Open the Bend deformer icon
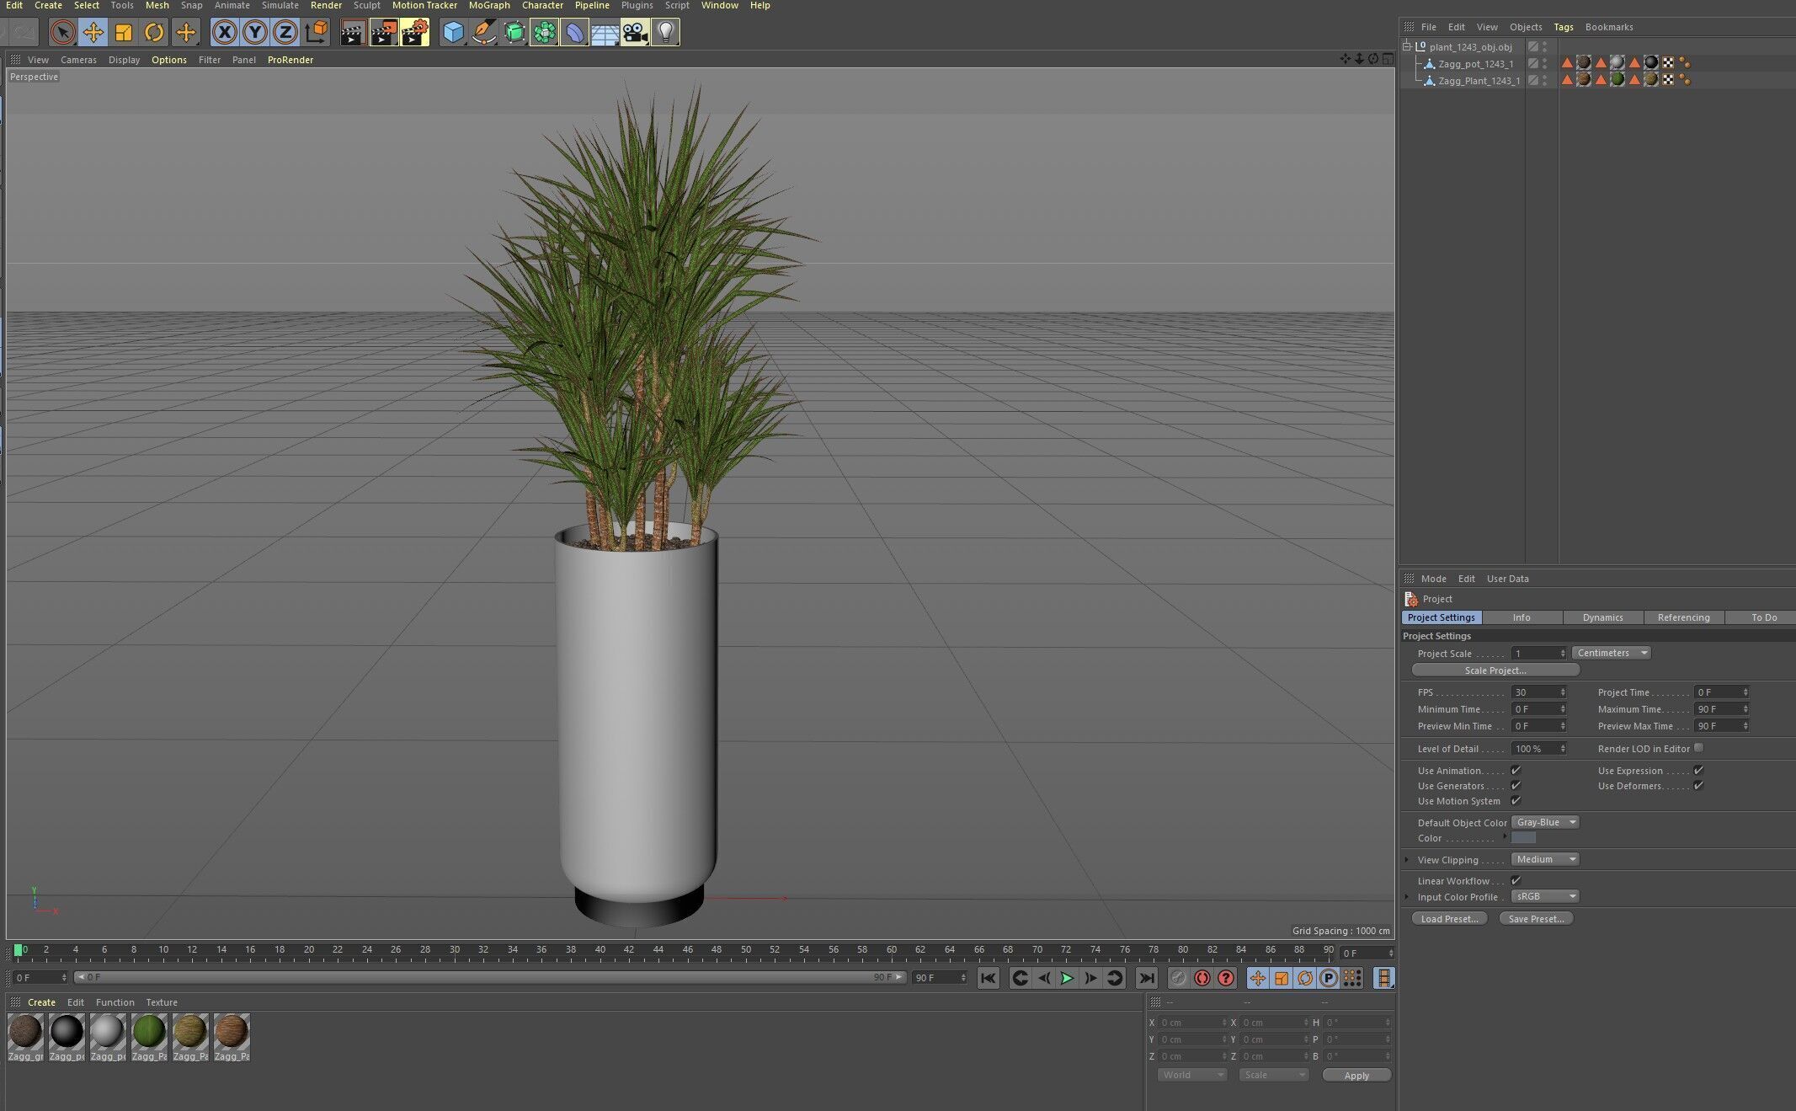This screenshot has height=1111, width=1796. click(x=574, y=33)
